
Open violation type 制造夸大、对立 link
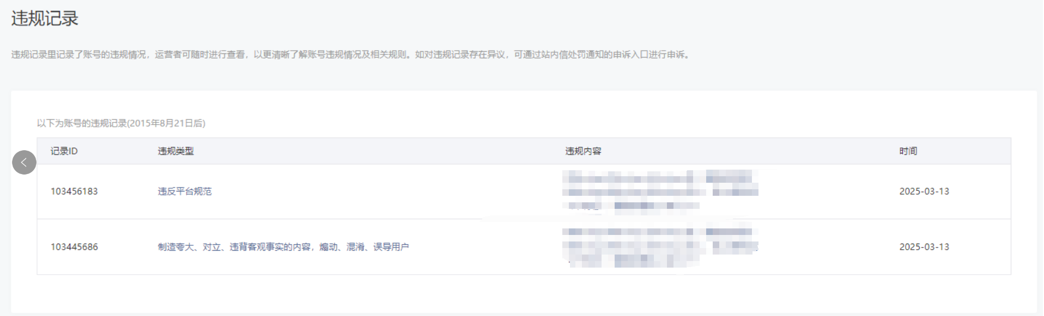point(283,247)
